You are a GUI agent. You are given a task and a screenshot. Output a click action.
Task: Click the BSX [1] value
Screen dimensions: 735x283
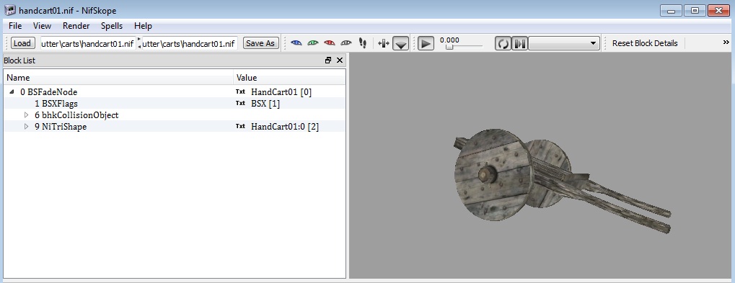(x=265, y=104)
